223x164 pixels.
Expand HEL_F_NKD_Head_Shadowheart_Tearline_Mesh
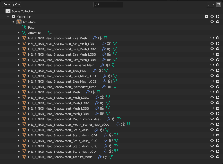19,157
